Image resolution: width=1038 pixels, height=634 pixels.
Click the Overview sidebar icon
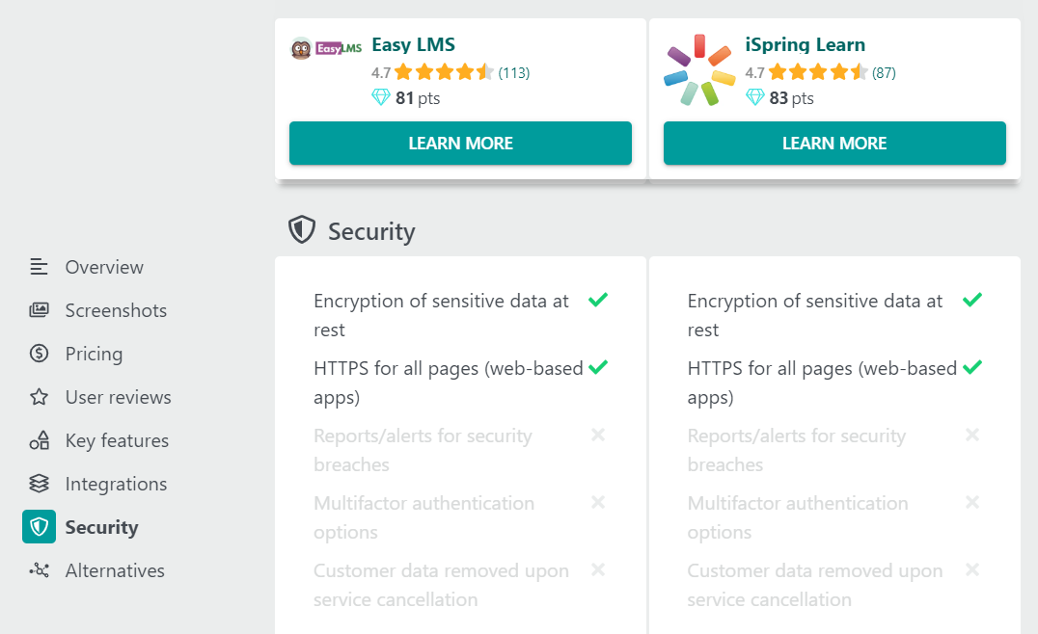click(39, 267)
